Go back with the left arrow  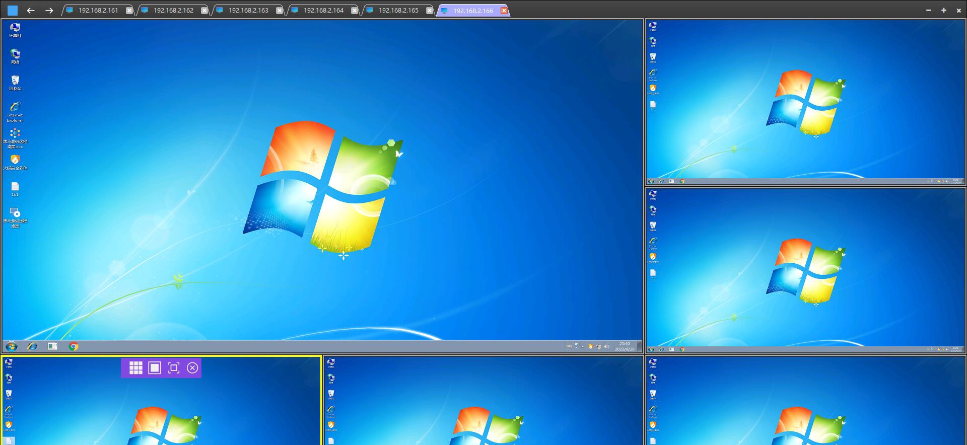tap(31, 10)
